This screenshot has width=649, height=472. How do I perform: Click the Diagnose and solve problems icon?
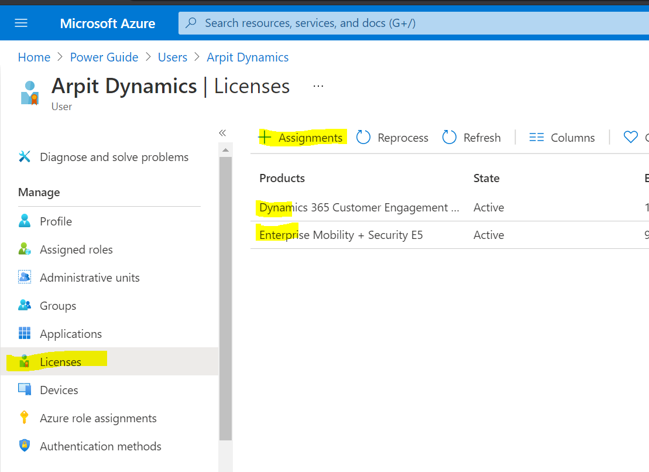coord(25,157)
